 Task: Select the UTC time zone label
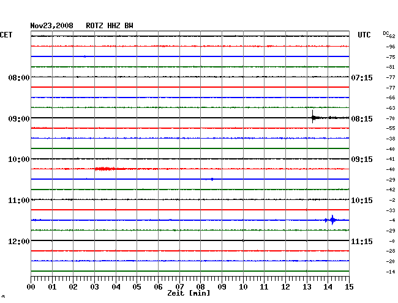pos(364,35)
